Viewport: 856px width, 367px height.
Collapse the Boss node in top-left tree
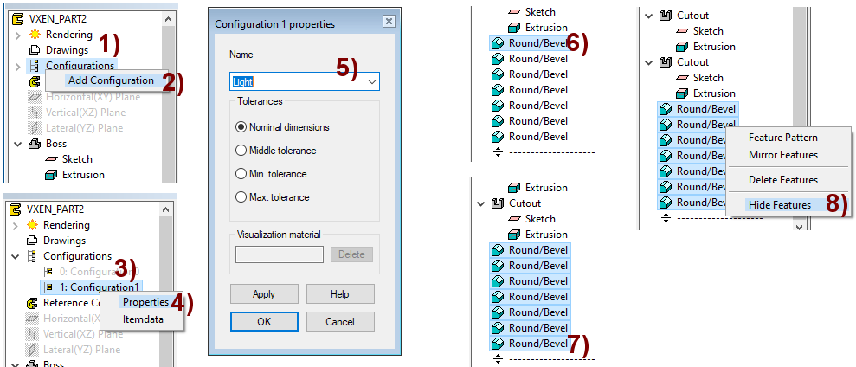coord(16,144)
